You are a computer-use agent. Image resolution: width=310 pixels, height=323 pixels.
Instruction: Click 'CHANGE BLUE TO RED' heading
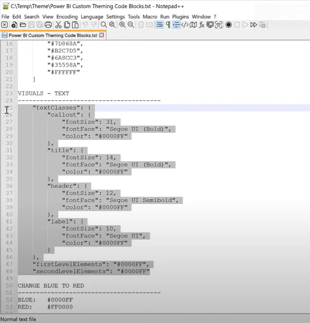[x=51, y=286]
